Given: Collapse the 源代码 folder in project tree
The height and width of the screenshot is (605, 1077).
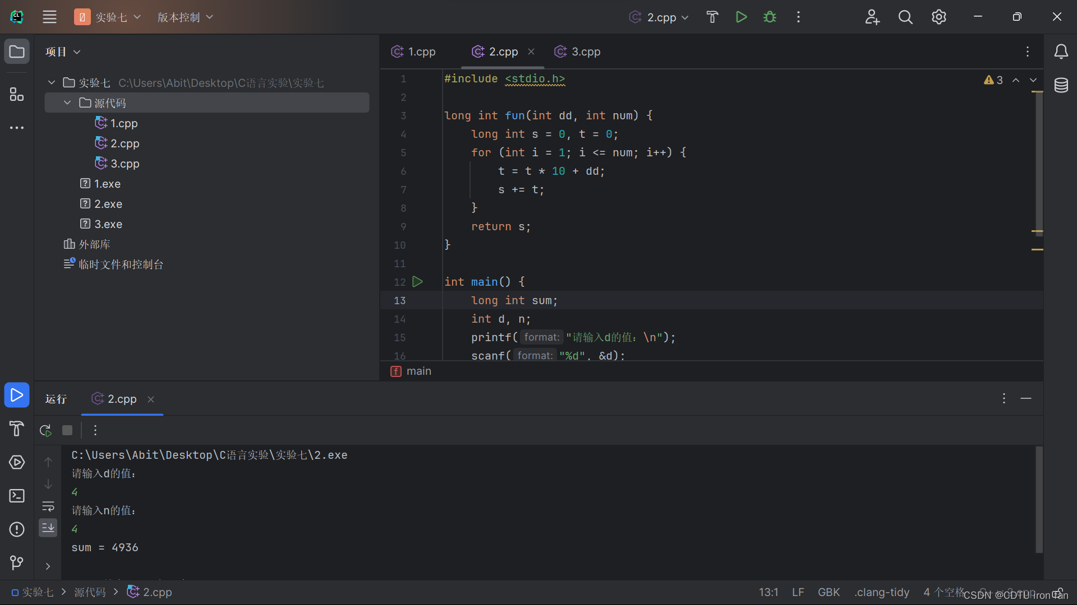Looking at the screenshot, I should tap(67, 103).
